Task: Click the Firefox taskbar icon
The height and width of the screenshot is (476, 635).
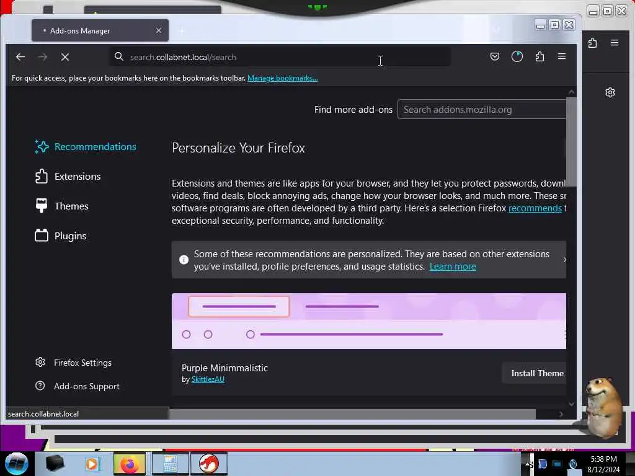Action: click(x=129, y=464)
